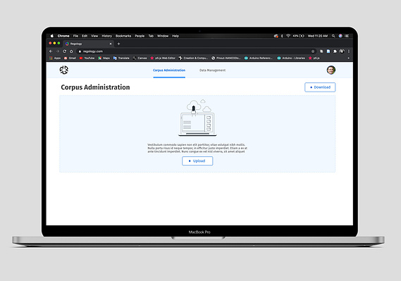Expand hidden bookmarks overflow arrow
This screenshot has width=401, height=281.
tap(348, 58)
